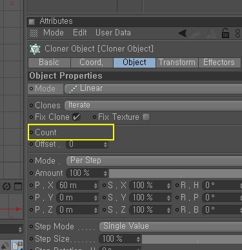
Task: Click the Cloner Object icon in the header
Action: pyautogui.click(x=35, y=49)
